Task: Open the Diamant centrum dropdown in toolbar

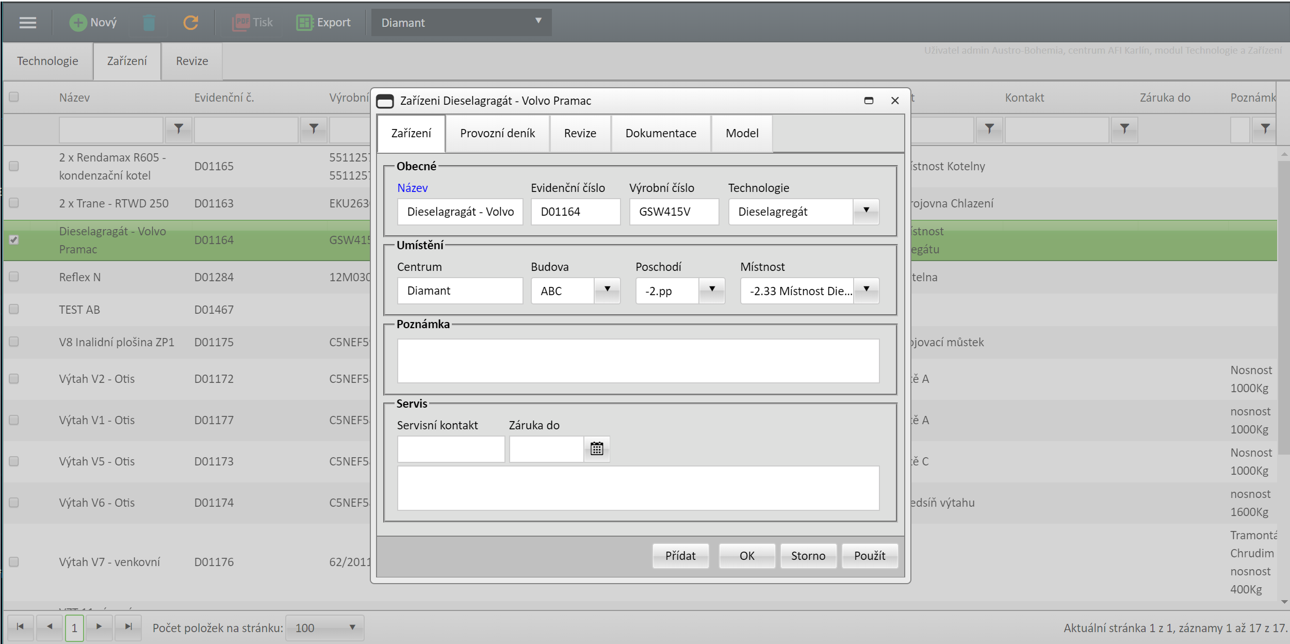Action: tap(461, 23)
